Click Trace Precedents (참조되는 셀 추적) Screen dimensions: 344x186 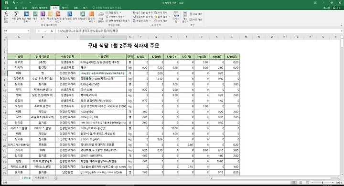(x=143, y=13)
